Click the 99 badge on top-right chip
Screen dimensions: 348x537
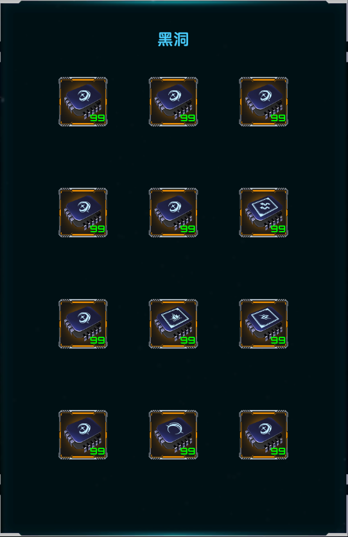278,118
